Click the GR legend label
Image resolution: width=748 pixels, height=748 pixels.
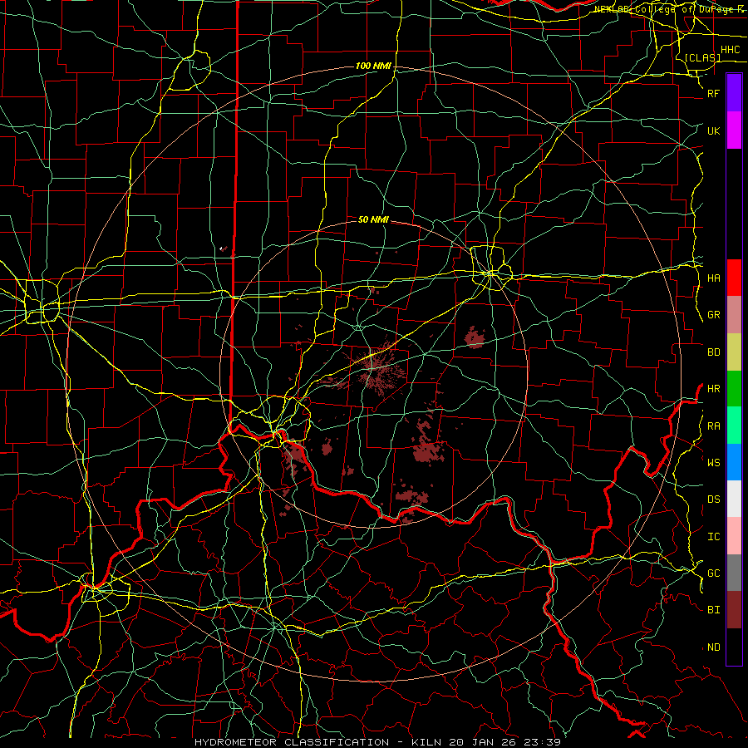pyautogui.click(x=713, y=315)
